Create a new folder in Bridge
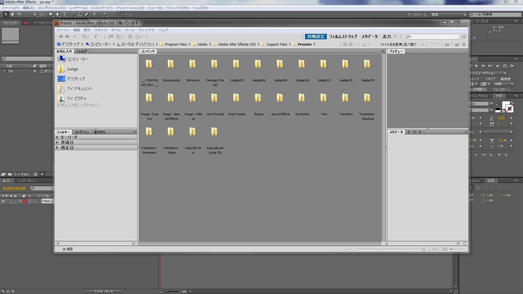 click(x=457, y=44)
